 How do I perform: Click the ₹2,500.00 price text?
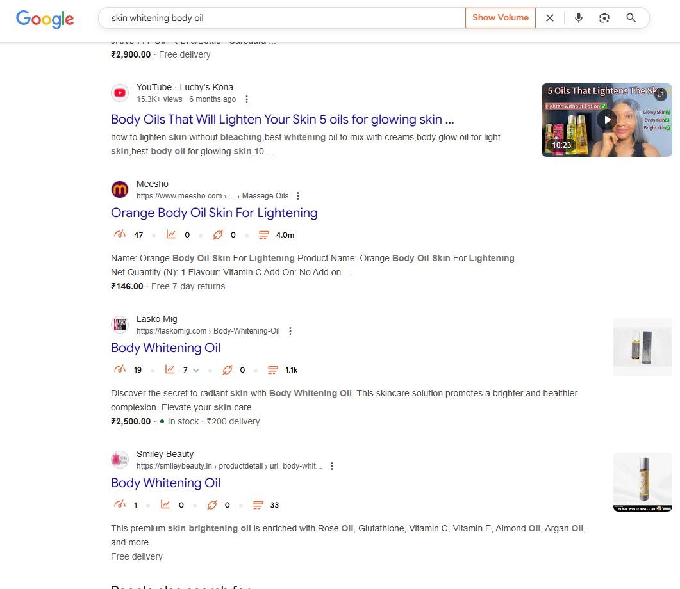(x=131, y=421)
